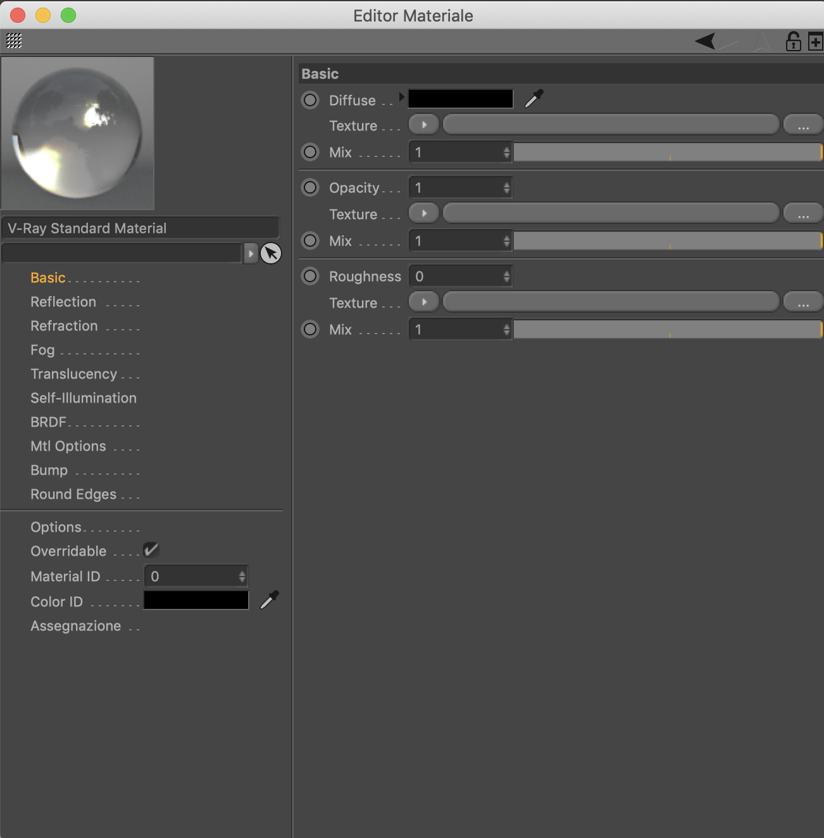The image size is (824, 838).
Task: Open Diffuse Texture arrow menu
Action: pyautogui.click(x=424, y=125)
